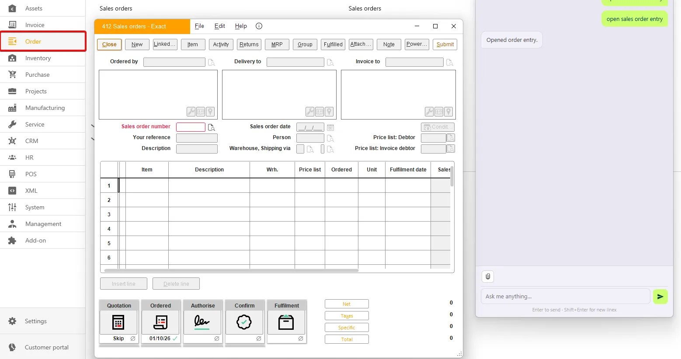Open lookup beside Invoice to field
This screenshot has height=359, width=681.
click(x=449, y=62)
